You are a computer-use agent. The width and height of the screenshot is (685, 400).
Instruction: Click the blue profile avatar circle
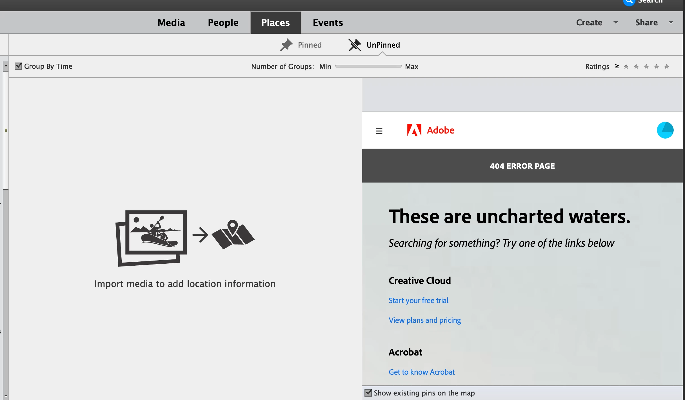[x=665, y=130]
